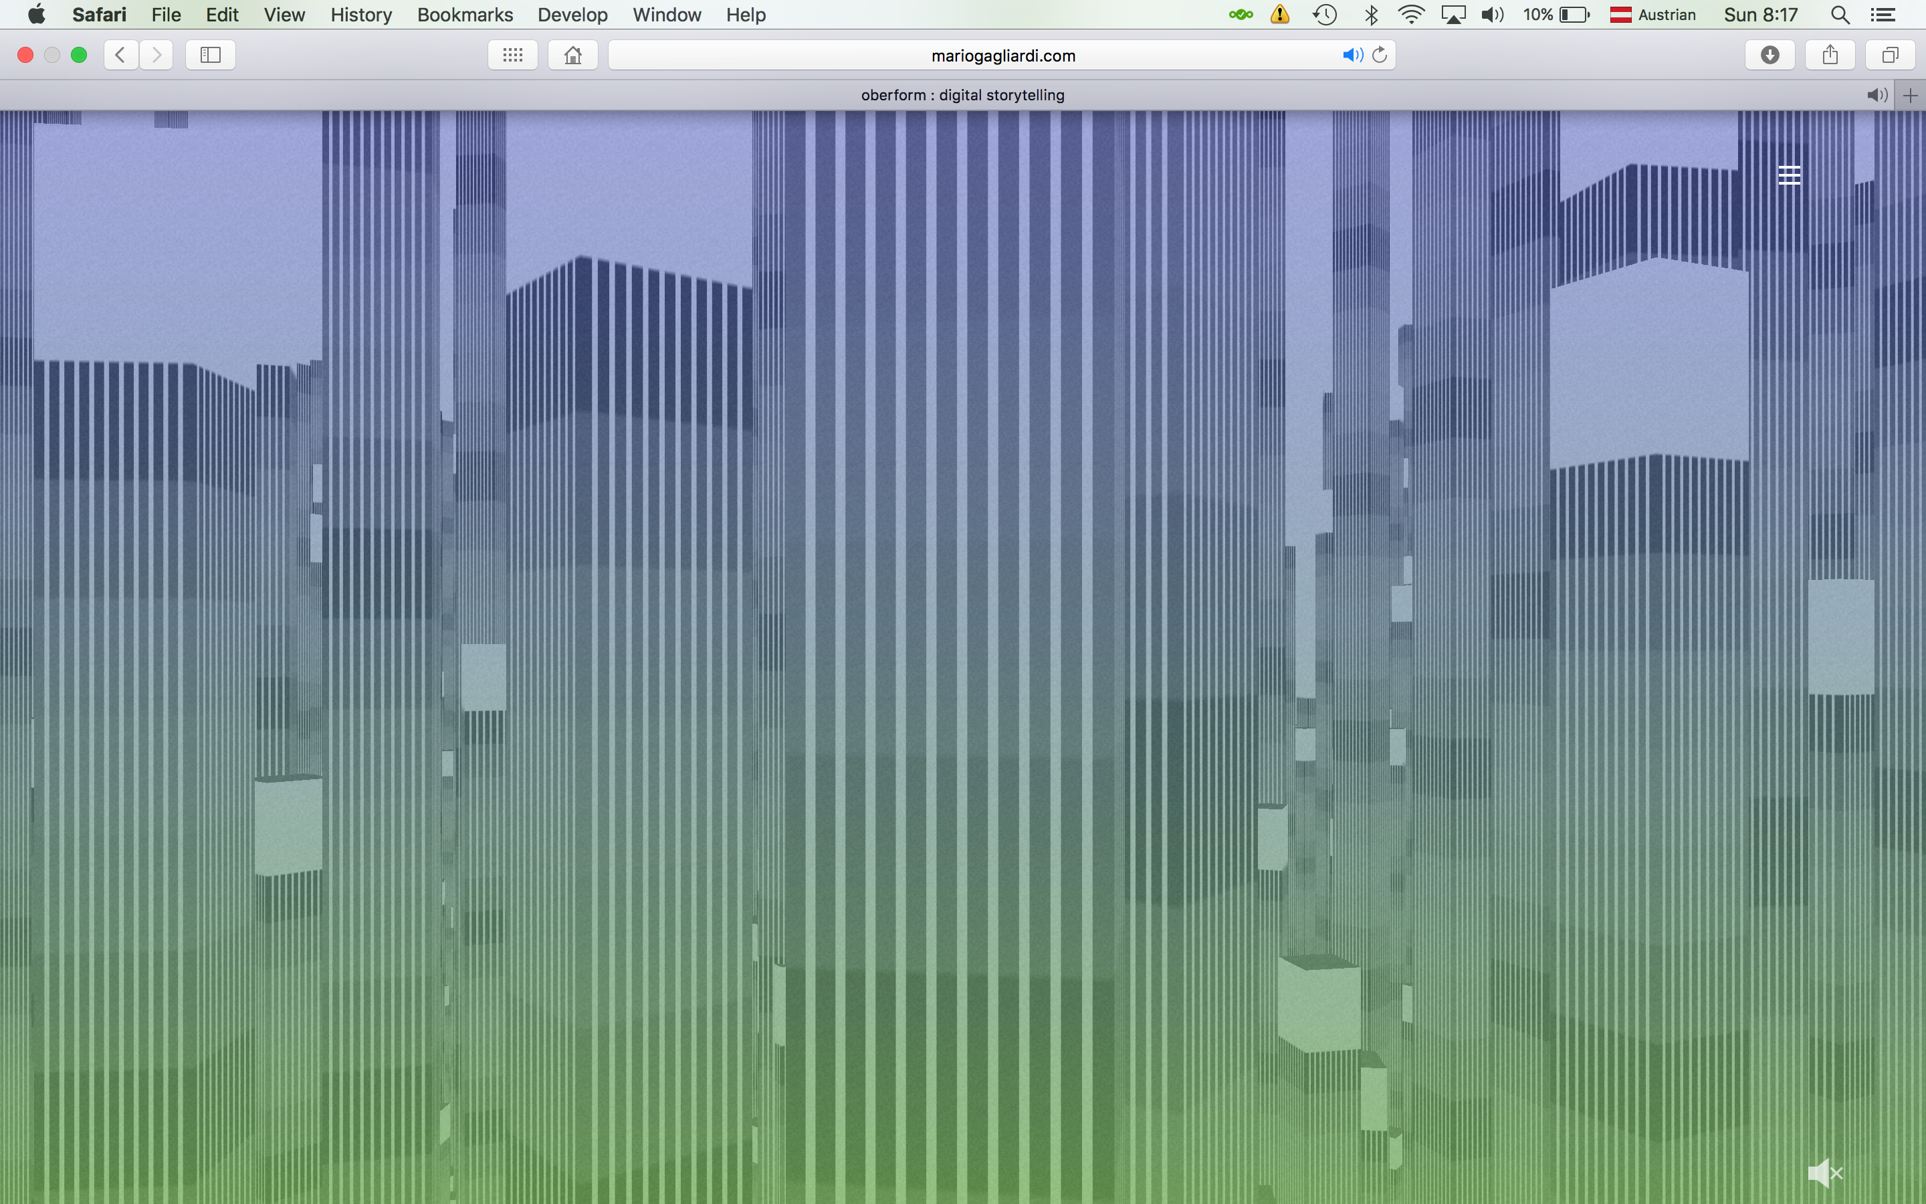Enter full screen with green button

point(79,55)
